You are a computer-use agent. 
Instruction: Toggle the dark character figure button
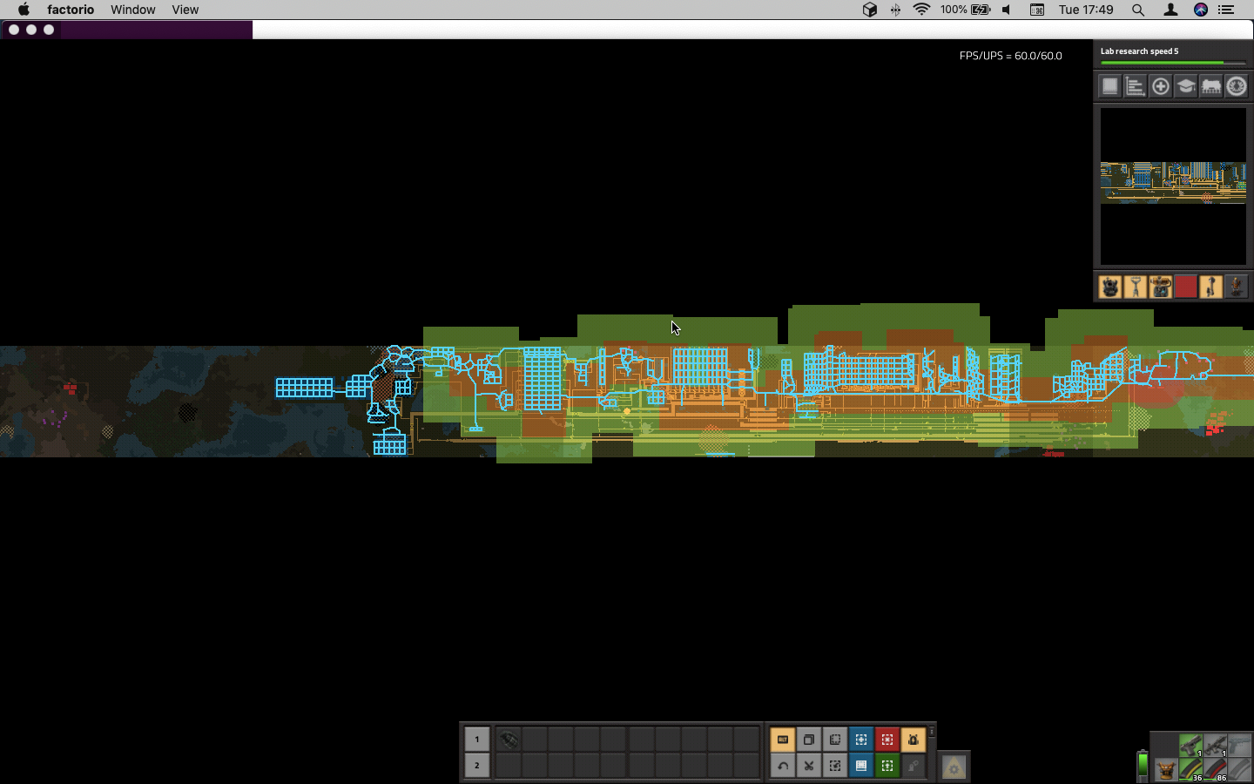1236,287
